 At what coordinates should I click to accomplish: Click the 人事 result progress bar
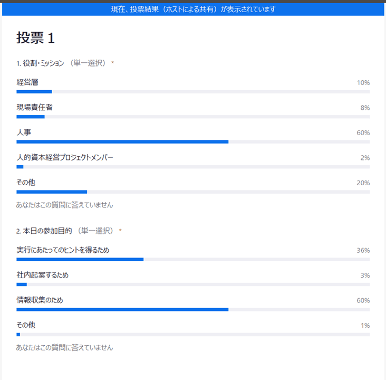[x=192, y=142]
